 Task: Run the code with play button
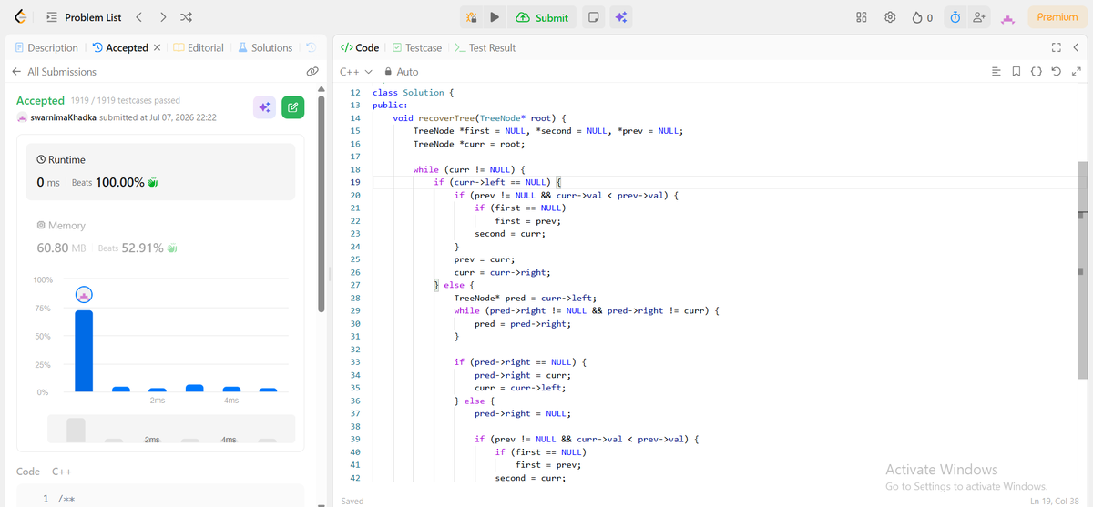494,17
